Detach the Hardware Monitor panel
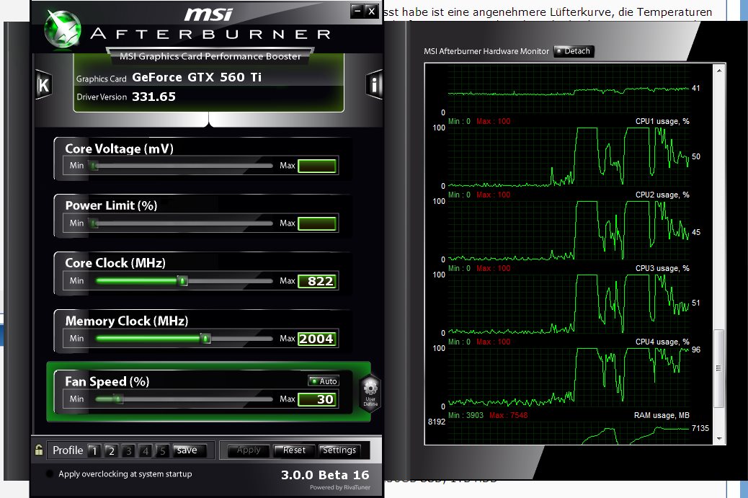 point(574,51)
